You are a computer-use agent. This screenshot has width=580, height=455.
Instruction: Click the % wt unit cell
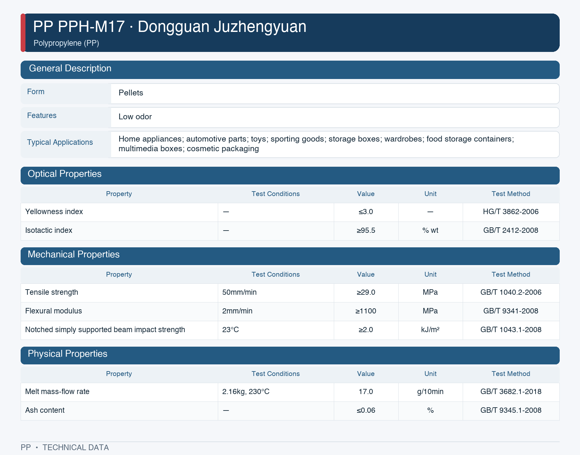(430, 230)
